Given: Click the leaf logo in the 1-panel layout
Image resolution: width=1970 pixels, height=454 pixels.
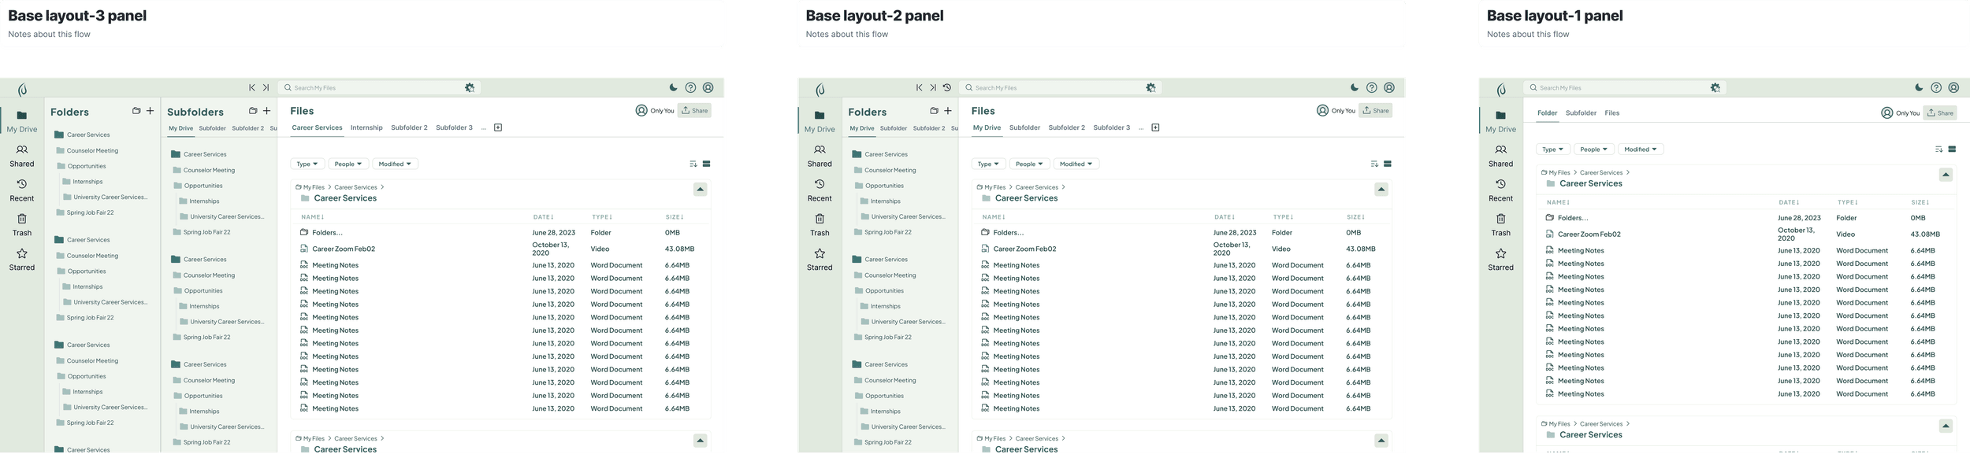Looking at the screenshot, I should coord(1501,90).
